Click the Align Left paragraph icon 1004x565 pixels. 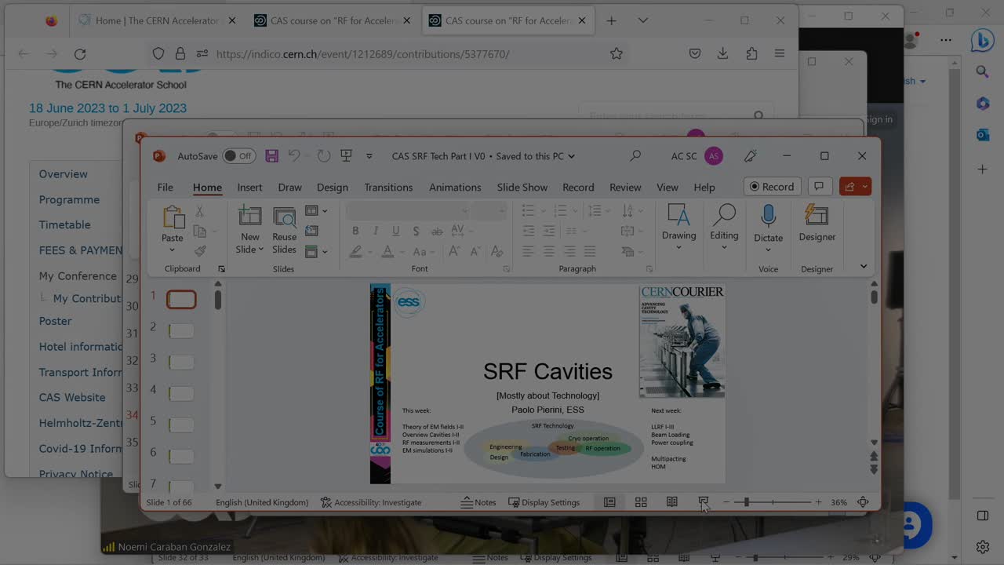tap(529, 251)
